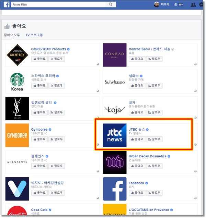Viewport: 206px width, 218px height.
Task: Follow the Gymboree page
Action: coord(57,139)
